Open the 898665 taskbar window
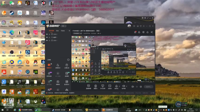Screen dimensions: 200x112 click(x=92, y=110)
